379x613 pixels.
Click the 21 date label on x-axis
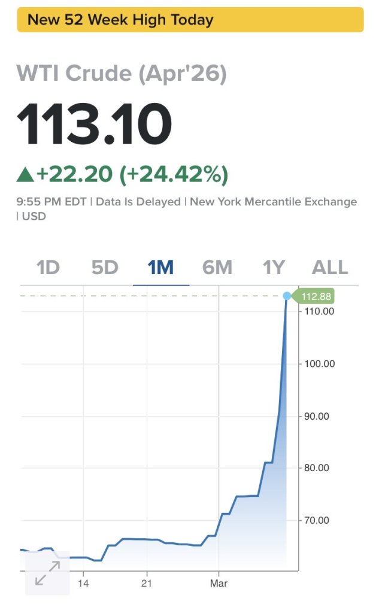(x=147, y=582)
